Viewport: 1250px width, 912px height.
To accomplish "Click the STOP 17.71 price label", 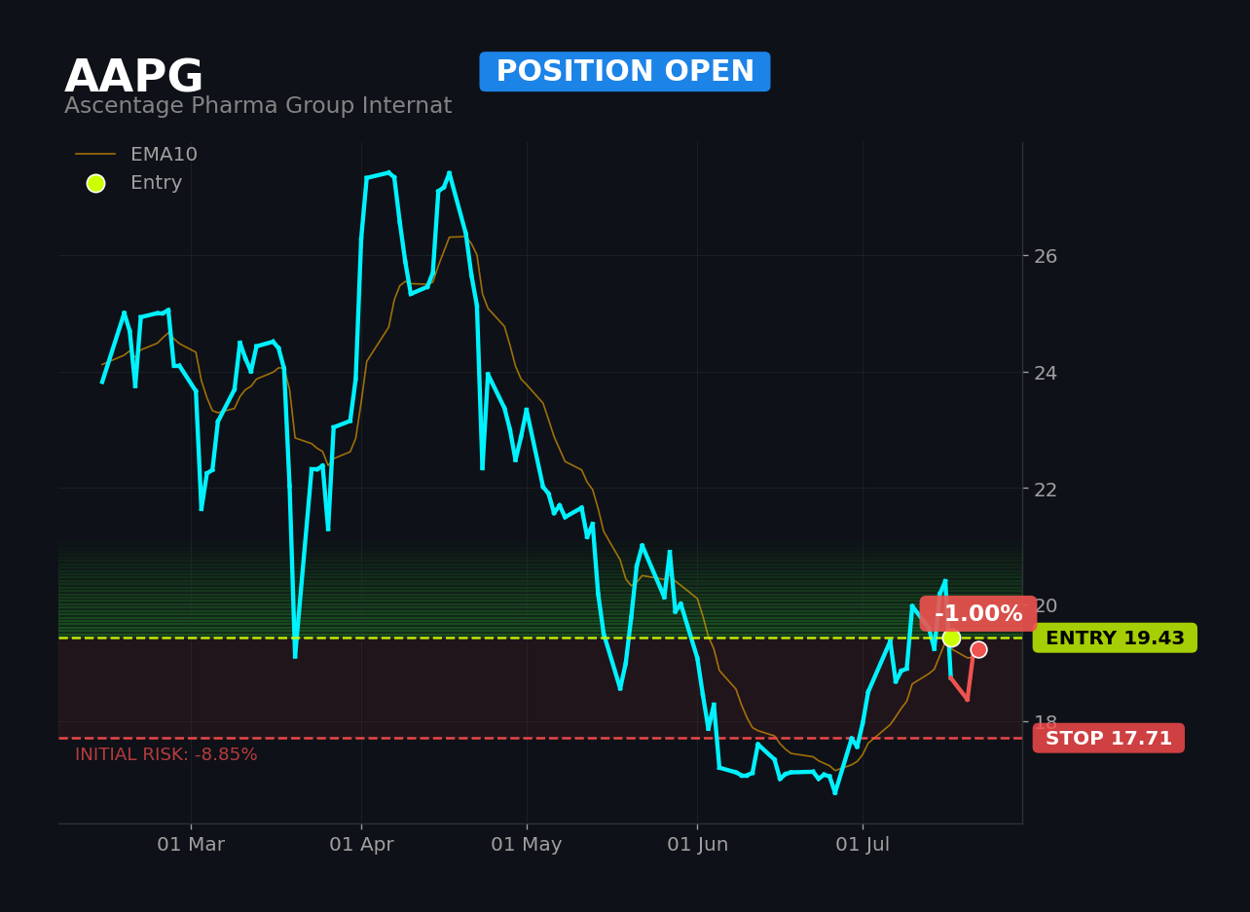I will [1109, 739].
